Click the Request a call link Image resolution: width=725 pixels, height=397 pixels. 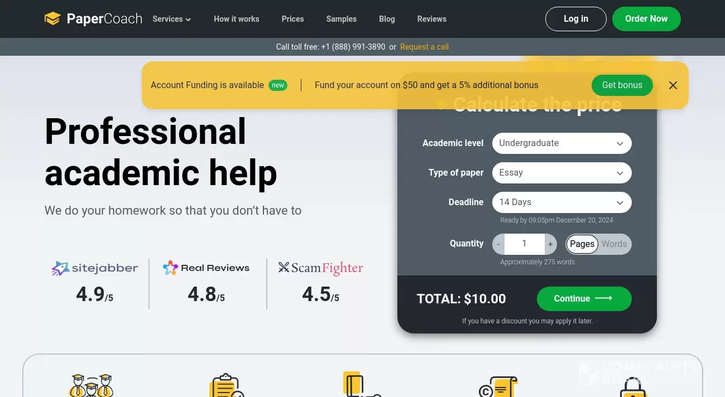pyautogui.click(x=424, y=47)
